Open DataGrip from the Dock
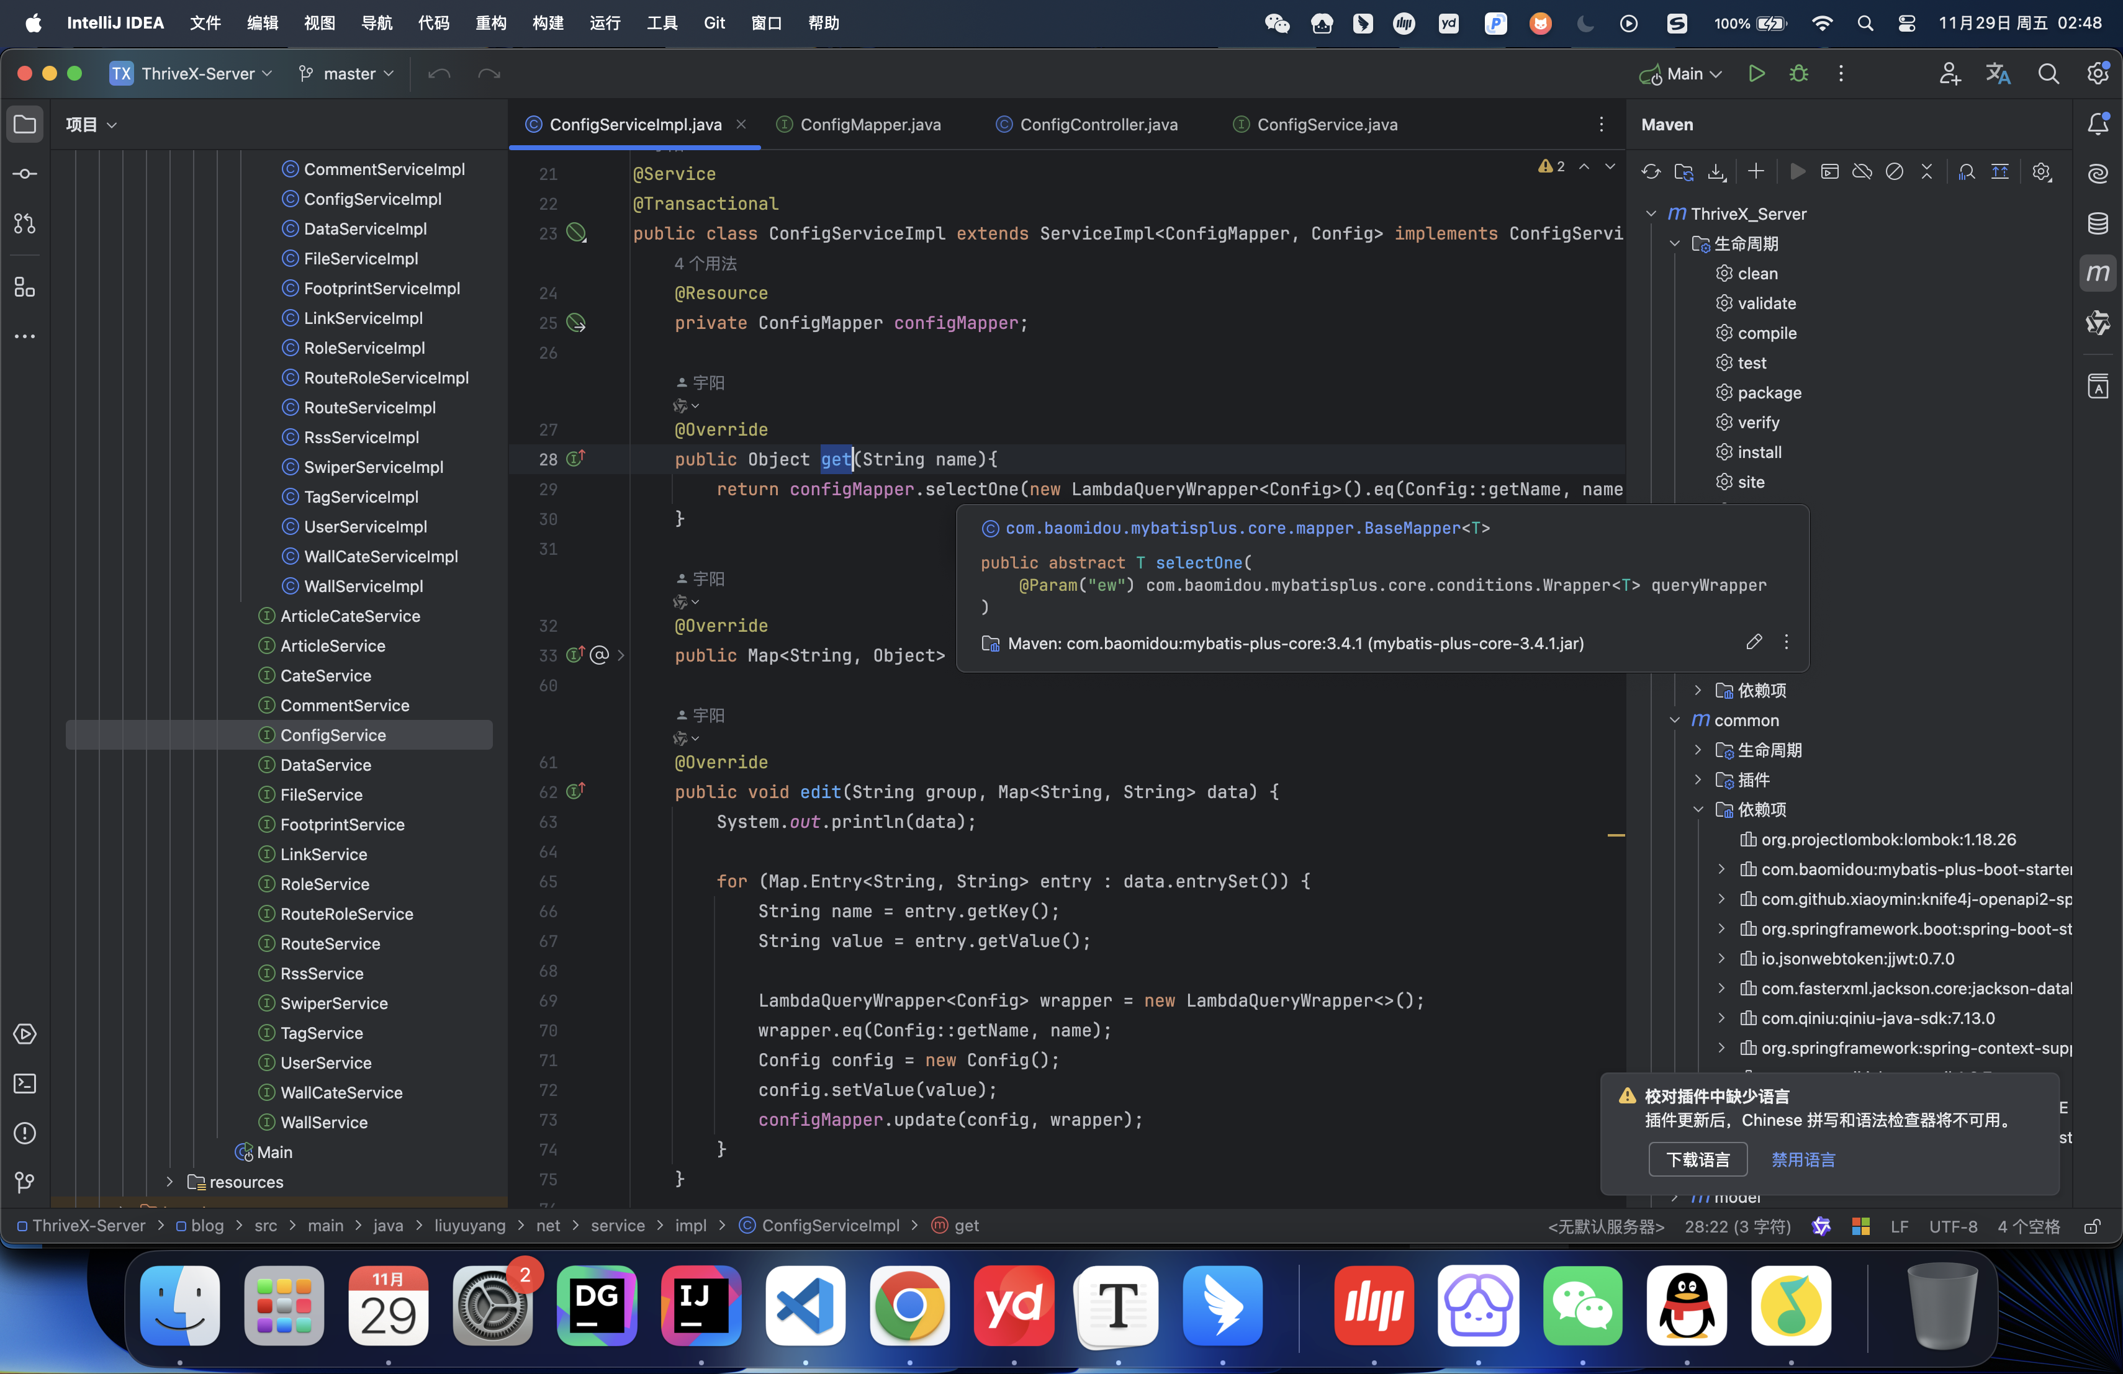The image size is (2123, 1374). coord(596,1305)
